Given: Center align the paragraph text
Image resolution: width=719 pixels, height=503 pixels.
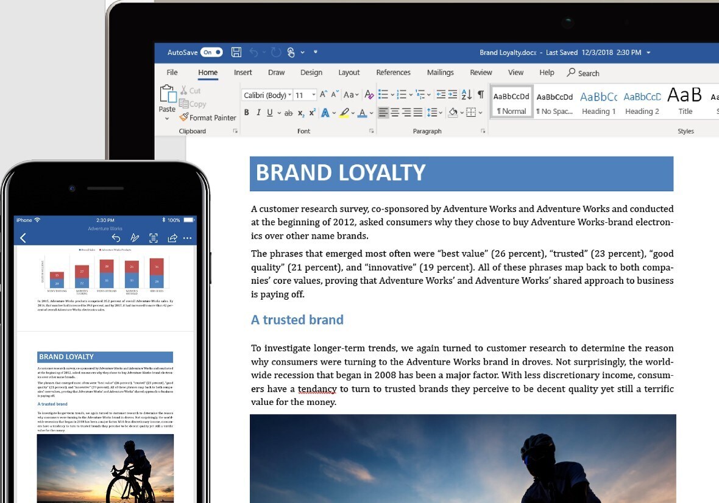Looking at the screenshot, I should [x=395, y=113].
